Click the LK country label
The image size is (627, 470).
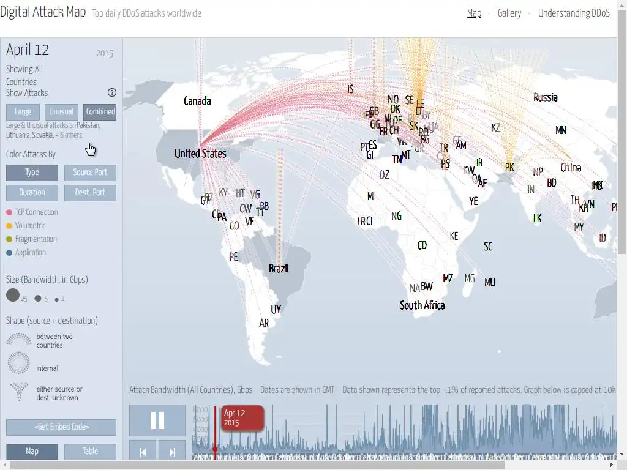tap(538, 218)
